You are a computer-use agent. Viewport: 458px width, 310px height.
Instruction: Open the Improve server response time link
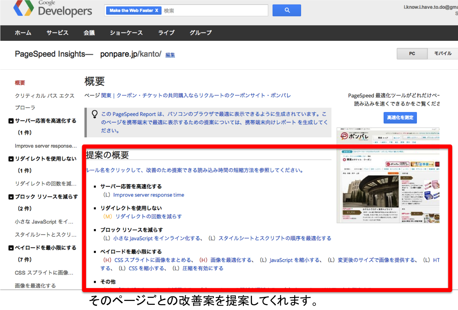point(149,195)
